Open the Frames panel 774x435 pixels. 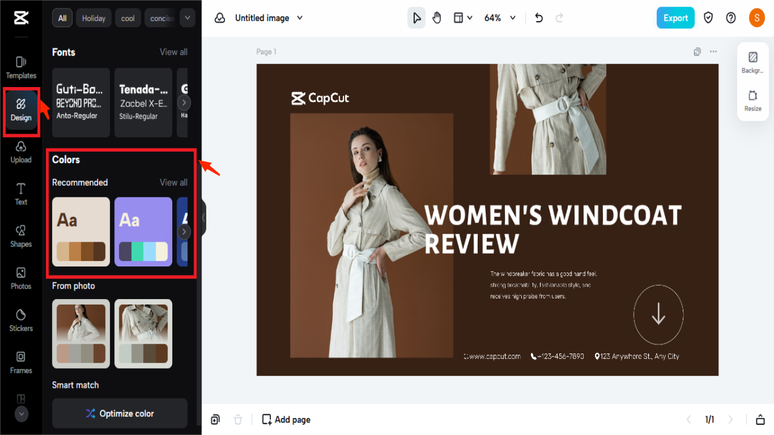tap(21, 363)
